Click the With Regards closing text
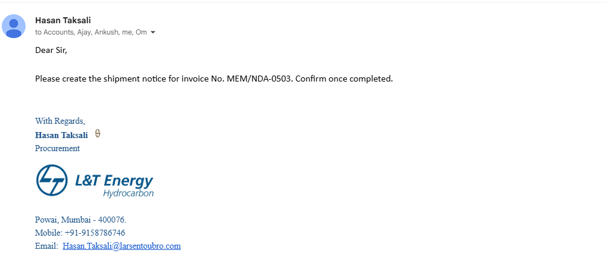This screenshot has height=266, width=607. pos(60,121)
